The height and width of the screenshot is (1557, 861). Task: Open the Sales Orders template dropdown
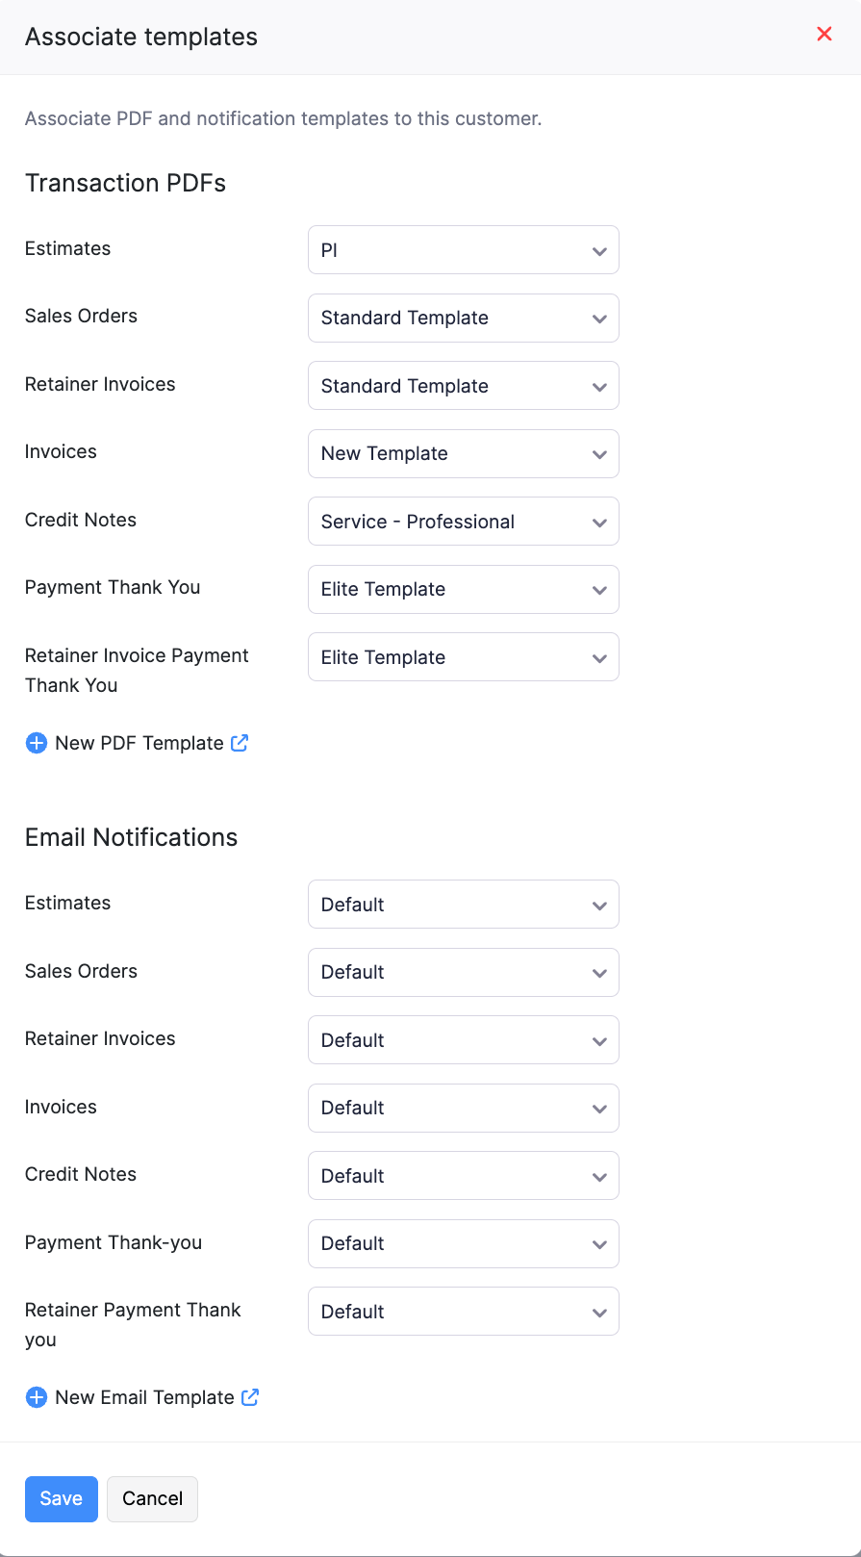(463, 318)
